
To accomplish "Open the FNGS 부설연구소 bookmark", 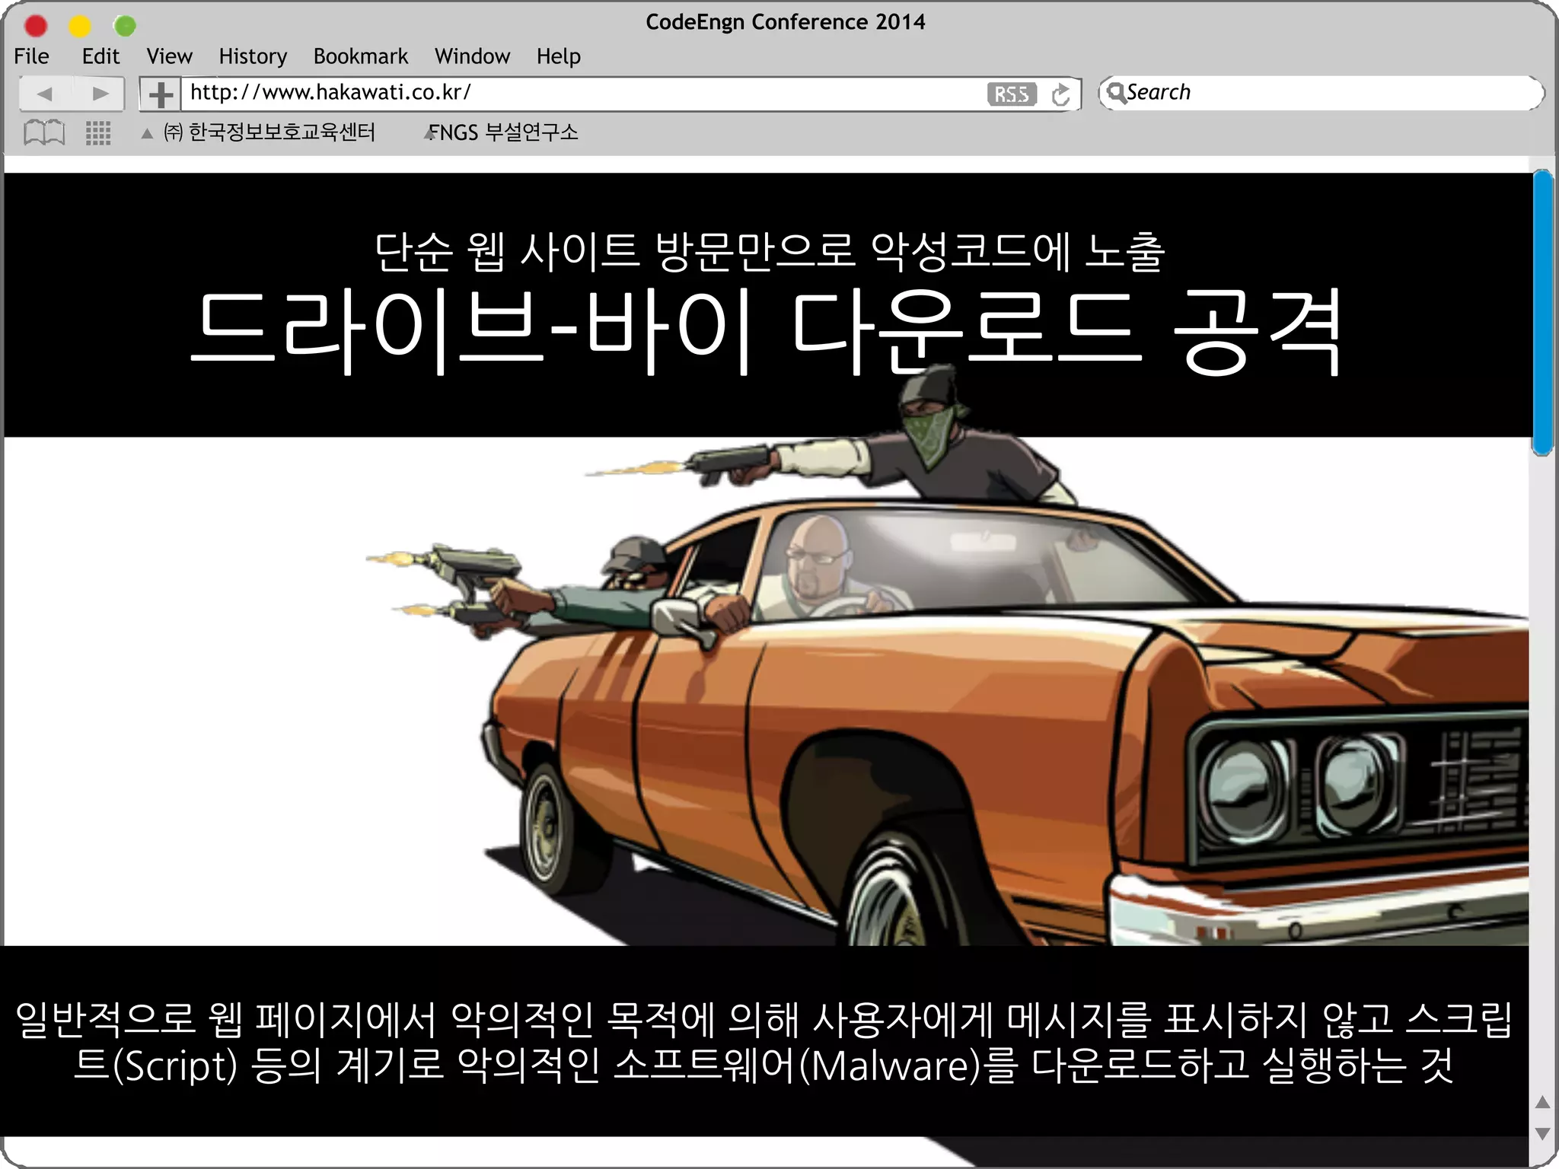I will [x=503, y=132].
